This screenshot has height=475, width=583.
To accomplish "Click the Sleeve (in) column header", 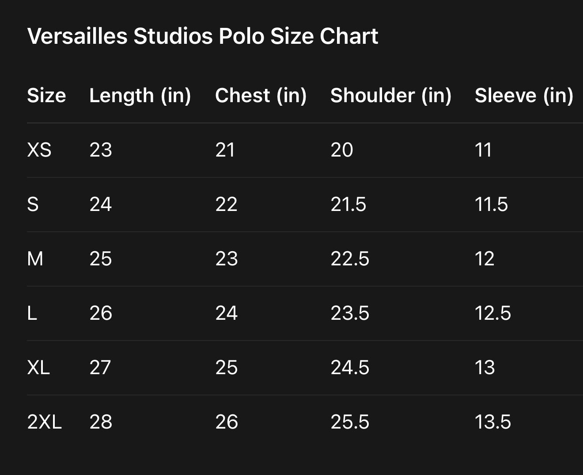I will [x=524, y=96].
